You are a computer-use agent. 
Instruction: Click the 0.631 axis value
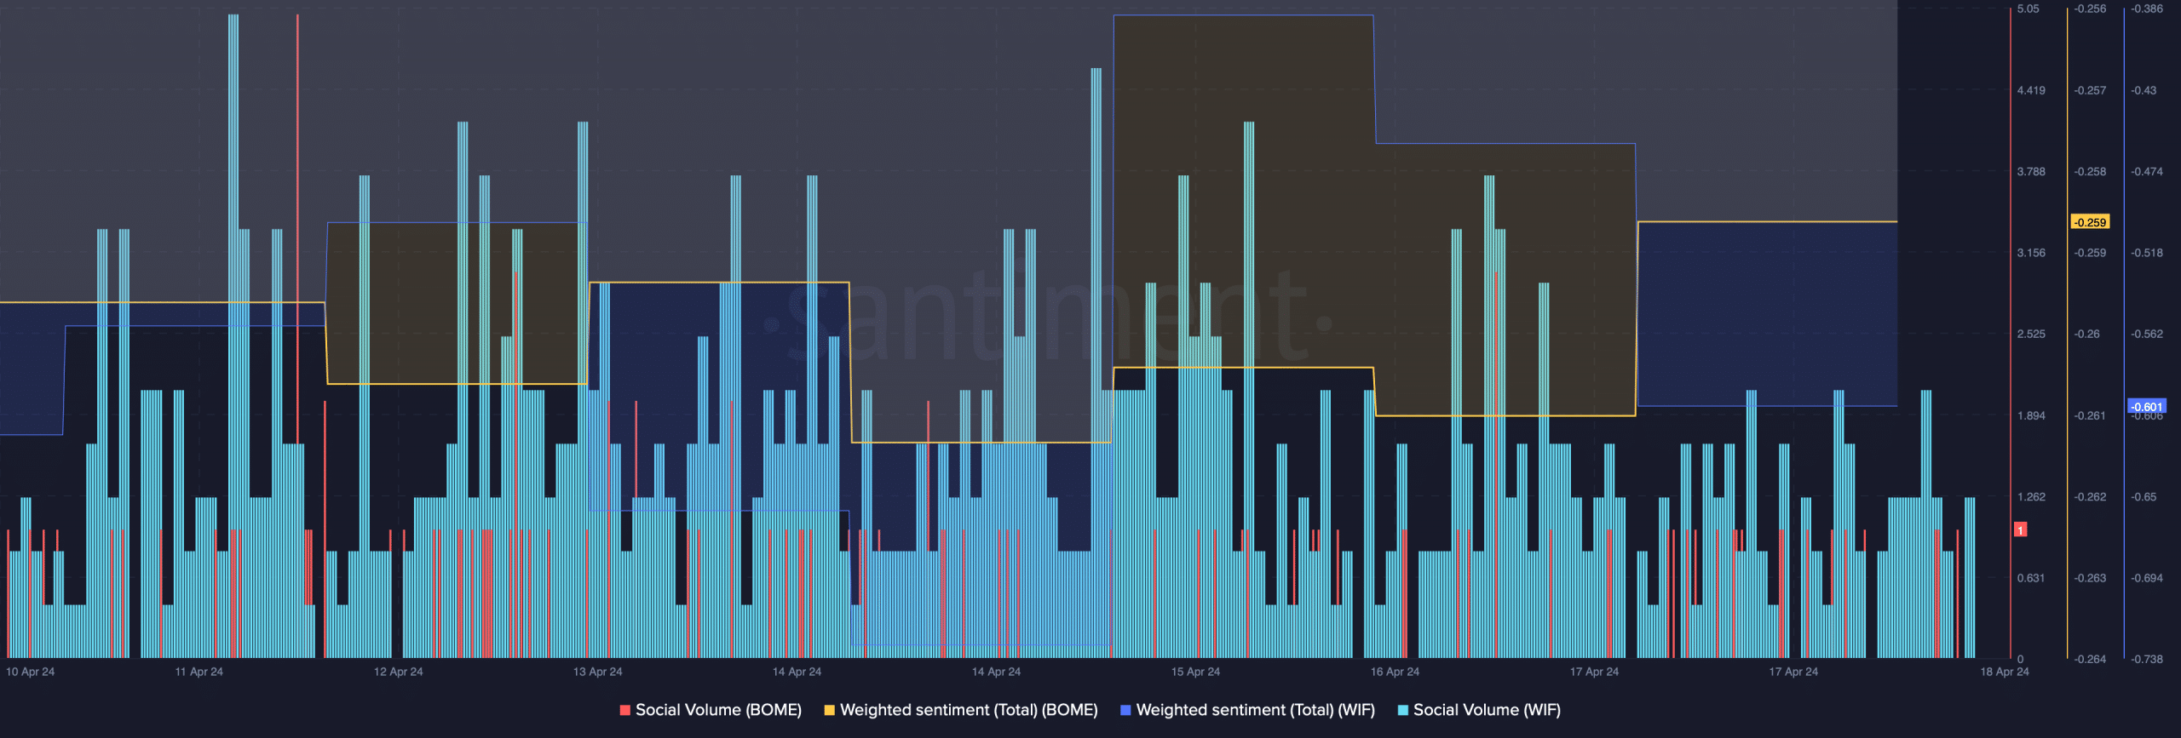tap(2031, 579)
